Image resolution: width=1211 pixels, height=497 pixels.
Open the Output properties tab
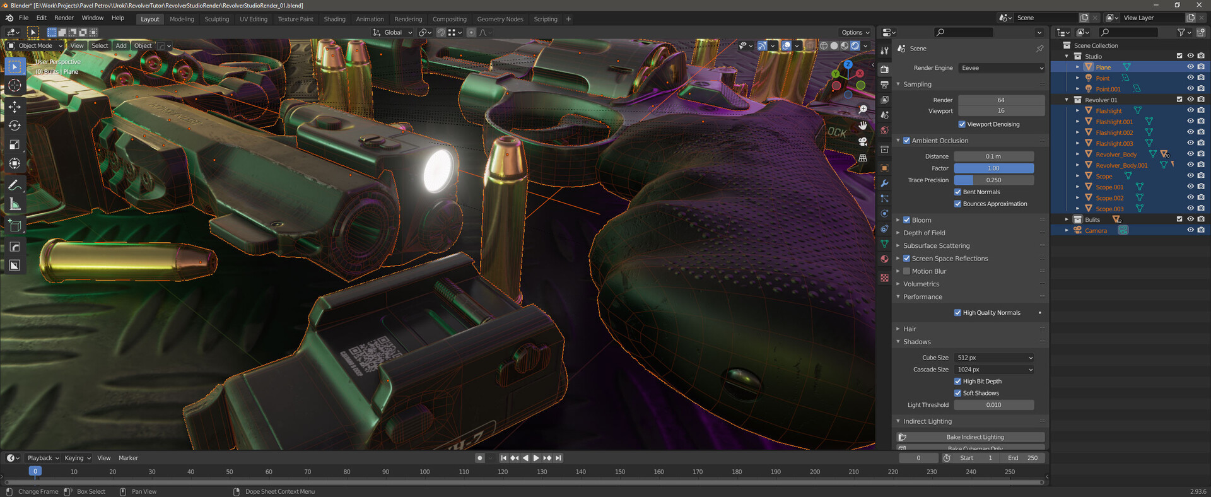coord(884,85)
